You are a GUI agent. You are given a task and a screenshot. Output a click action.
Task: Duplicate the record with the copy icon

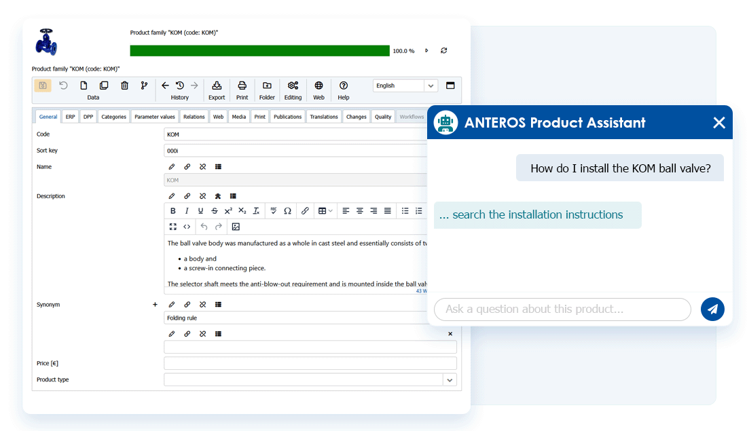[x=104, y=86]
